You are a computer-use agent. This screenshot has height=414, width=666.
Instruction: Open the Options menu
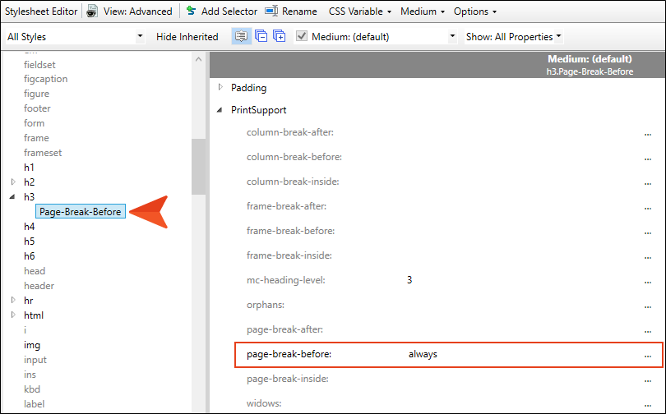pyautogui.click(x=475, y=11)
